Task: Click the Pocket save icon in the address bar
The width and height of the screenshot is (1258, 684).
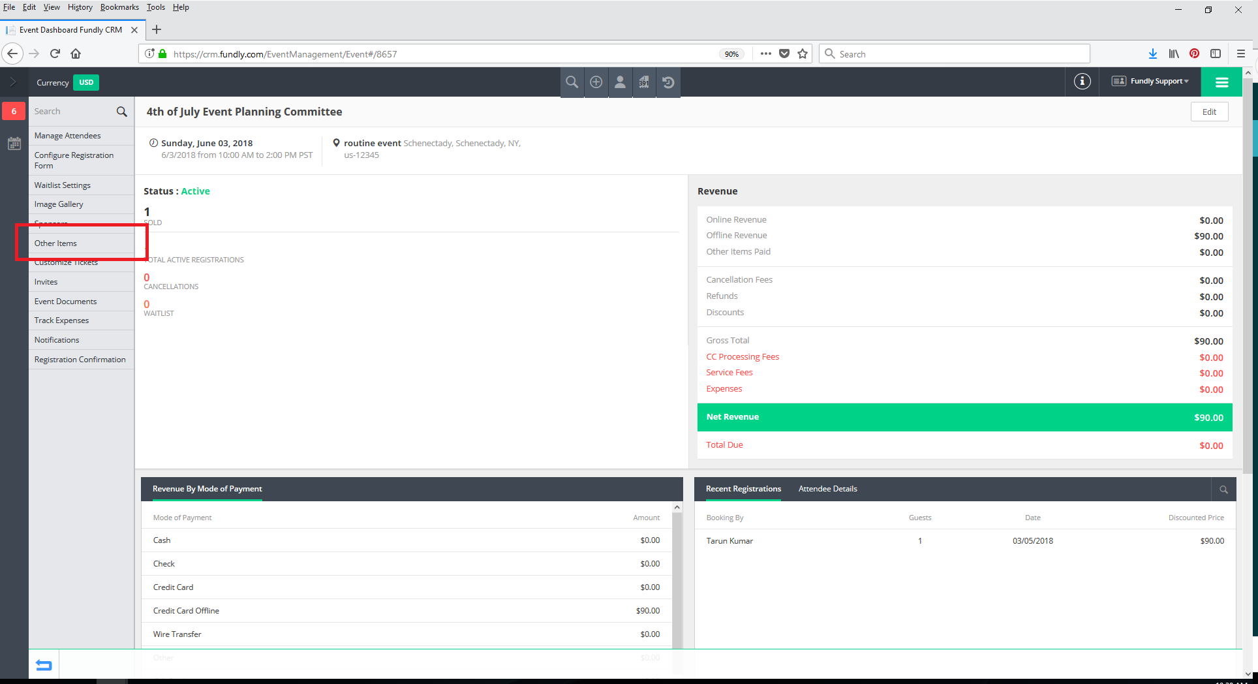Action: point(784,54)
